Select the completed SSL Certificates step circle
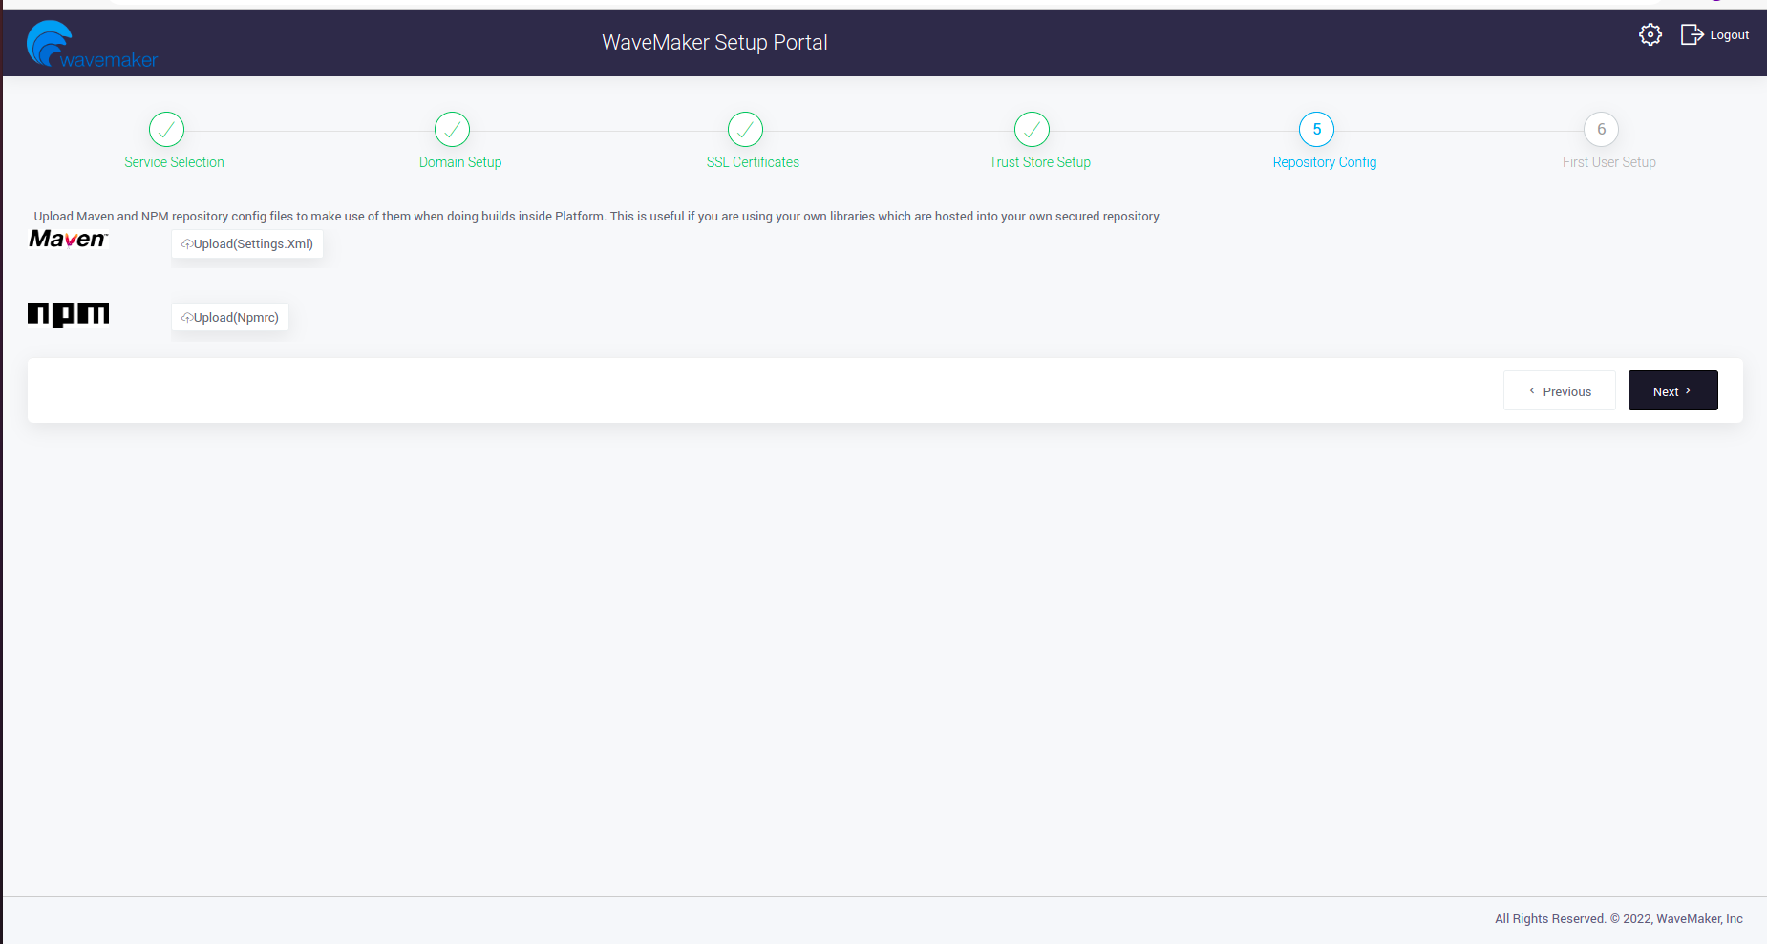The image size is (1767, 944). click(x=745, y=129)
